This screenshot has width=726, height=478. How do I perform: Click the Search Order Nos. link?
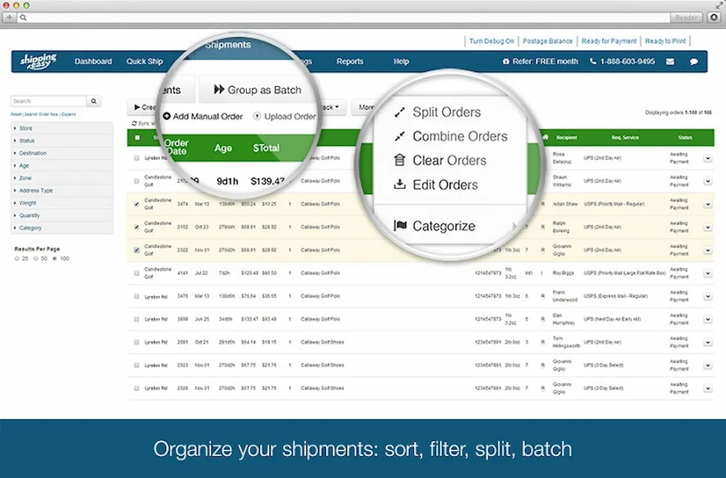coord(41,115)
